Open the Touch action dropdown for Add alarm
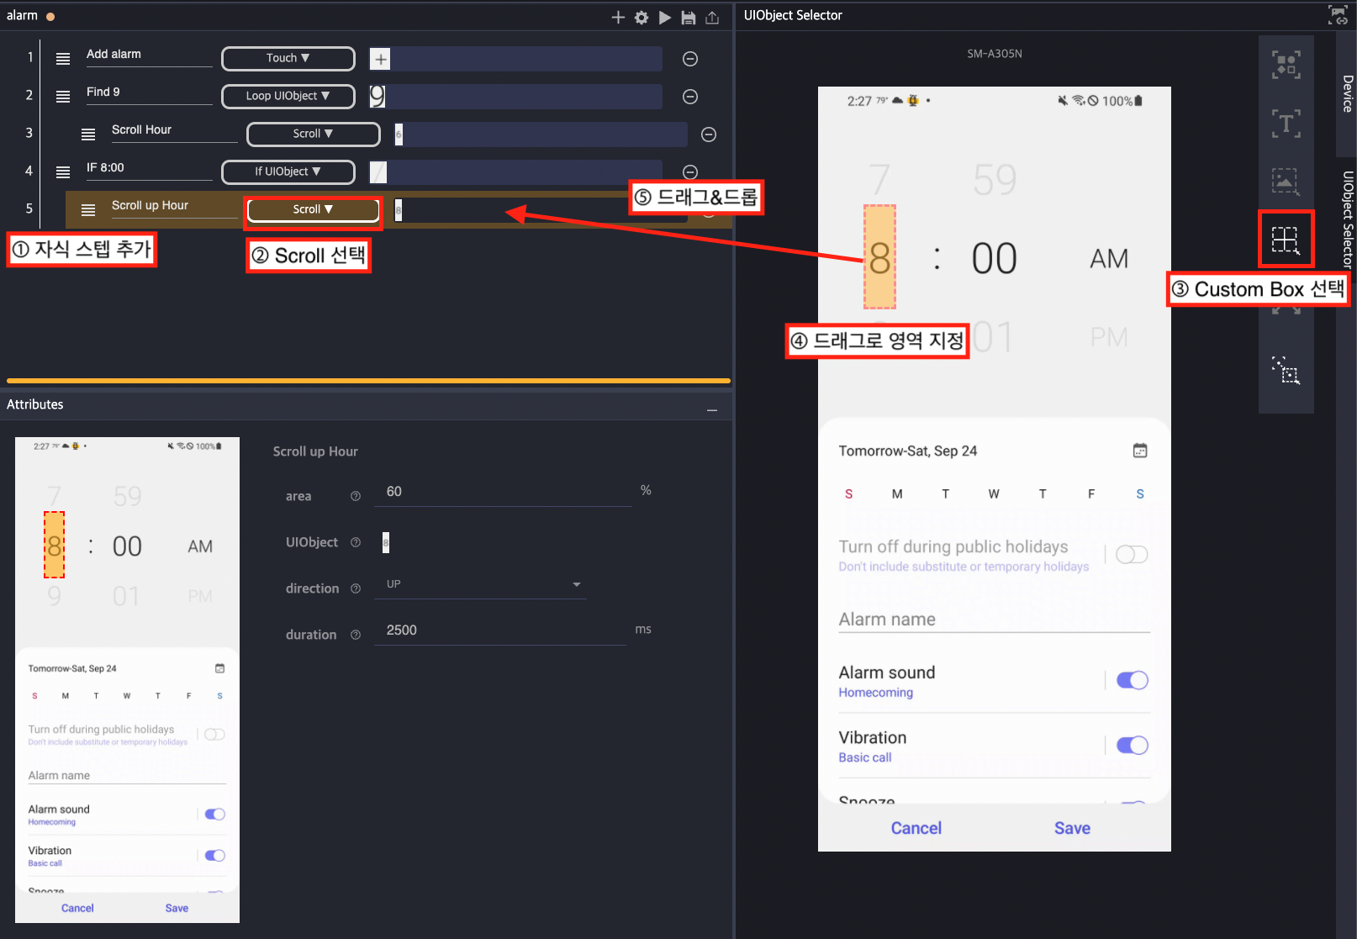This screenshot has width=1357, height=939. [x=288, y=59]
